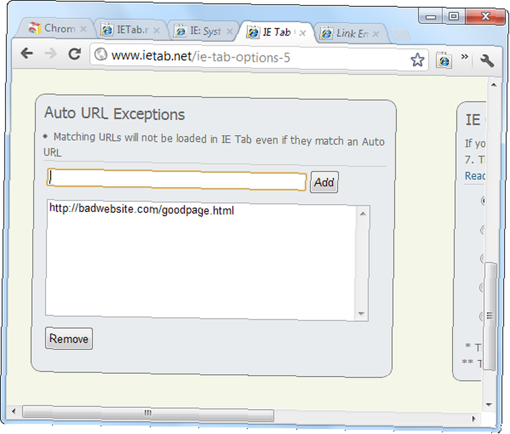The height and width of the screenshot is (434, 510).
Task: Go back with the browser back arrow
Action: pyautogui.click(x=27, y=53)
